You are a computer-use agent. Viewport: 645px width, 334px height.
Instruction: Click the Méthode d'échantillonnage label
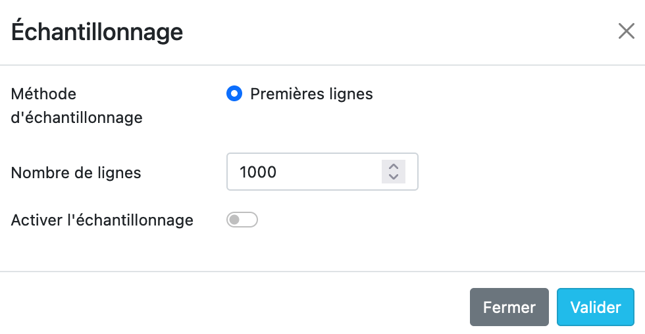77,106
